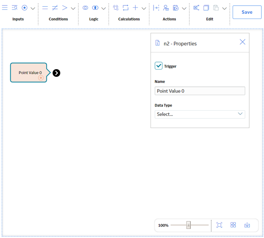Add the first Logic overlapping-circles node
Viewport: 264px width, 238px height.
(x=85, y=8)
